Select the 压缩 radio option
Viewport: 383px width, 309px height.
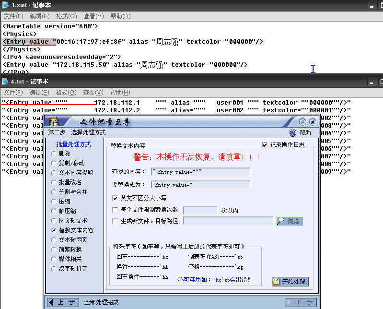tap(54, 202)
